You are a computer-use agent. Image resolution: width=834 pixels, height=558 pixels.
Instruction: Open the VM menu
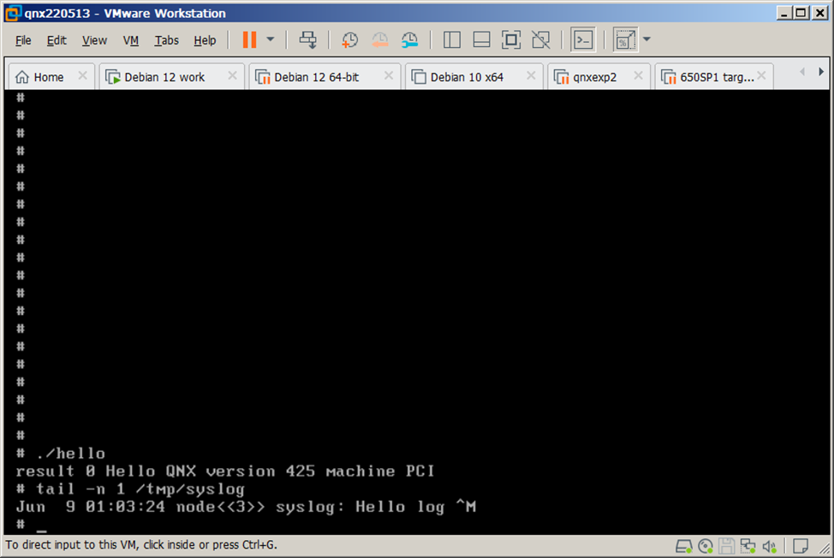point(130,40)
